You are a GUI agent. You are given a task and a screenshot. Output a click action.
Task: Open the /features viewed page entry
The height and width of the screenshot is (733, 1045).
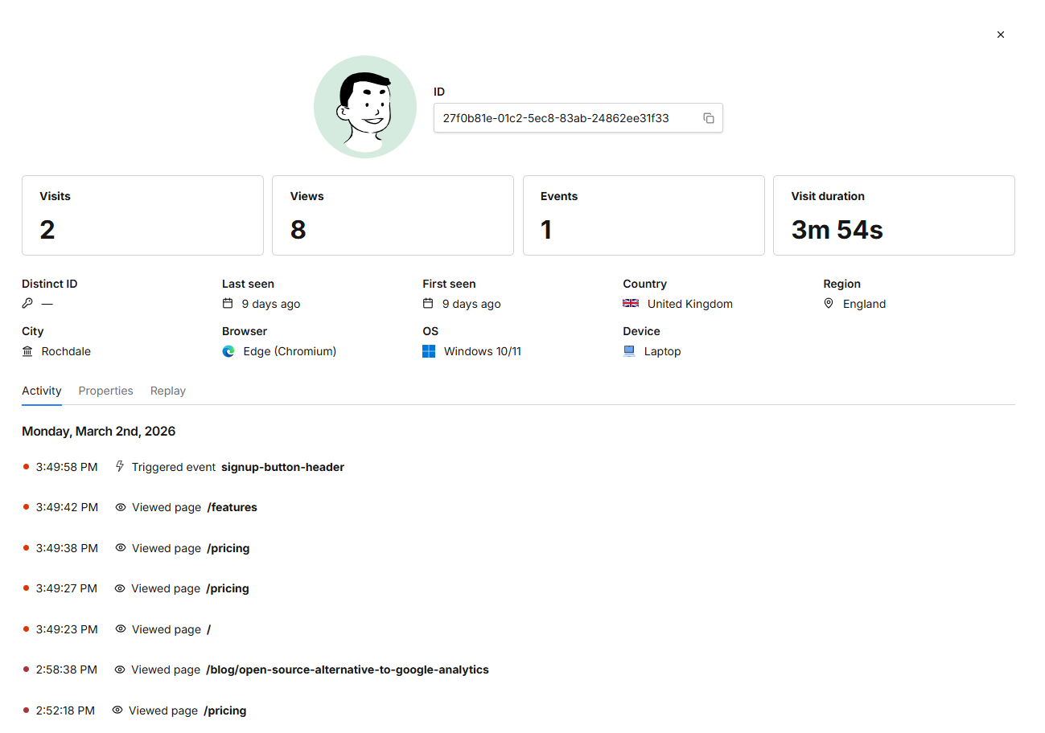(x=232, y=507)
